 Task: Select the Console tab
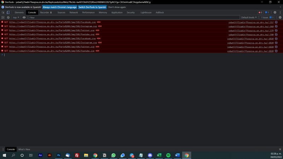point(32,12)
